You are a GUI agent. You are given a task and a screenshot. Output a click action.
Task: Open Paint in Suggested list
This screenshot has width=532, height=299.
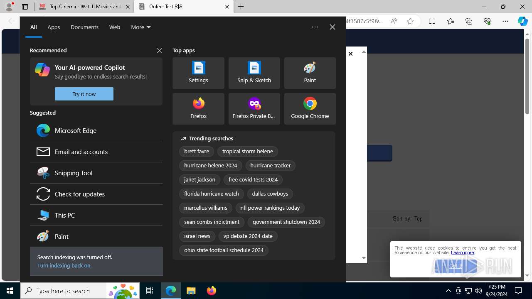point(96,236)
